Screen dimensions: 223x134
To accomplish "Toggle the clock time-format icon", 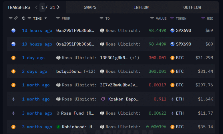I will 24,18.
